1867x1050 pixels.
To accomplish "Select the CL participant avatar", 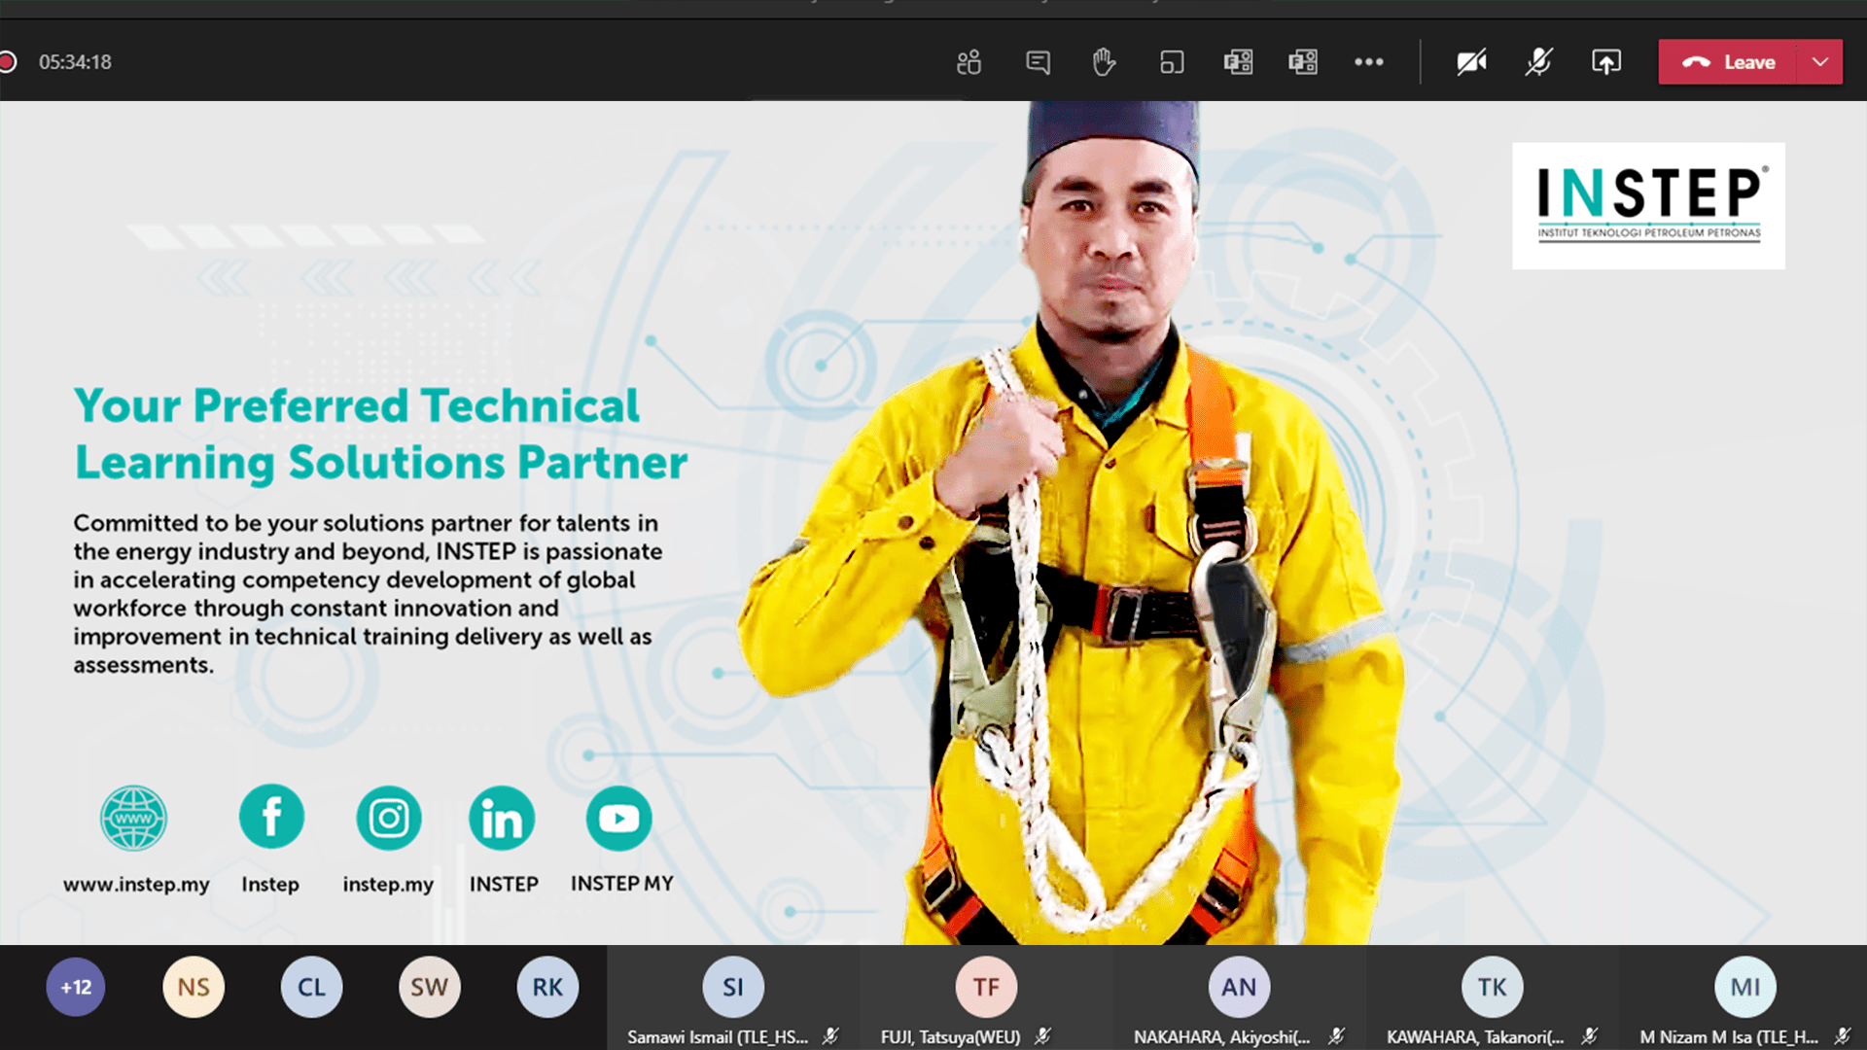I will pyautogui.click(x=311, y=987).
